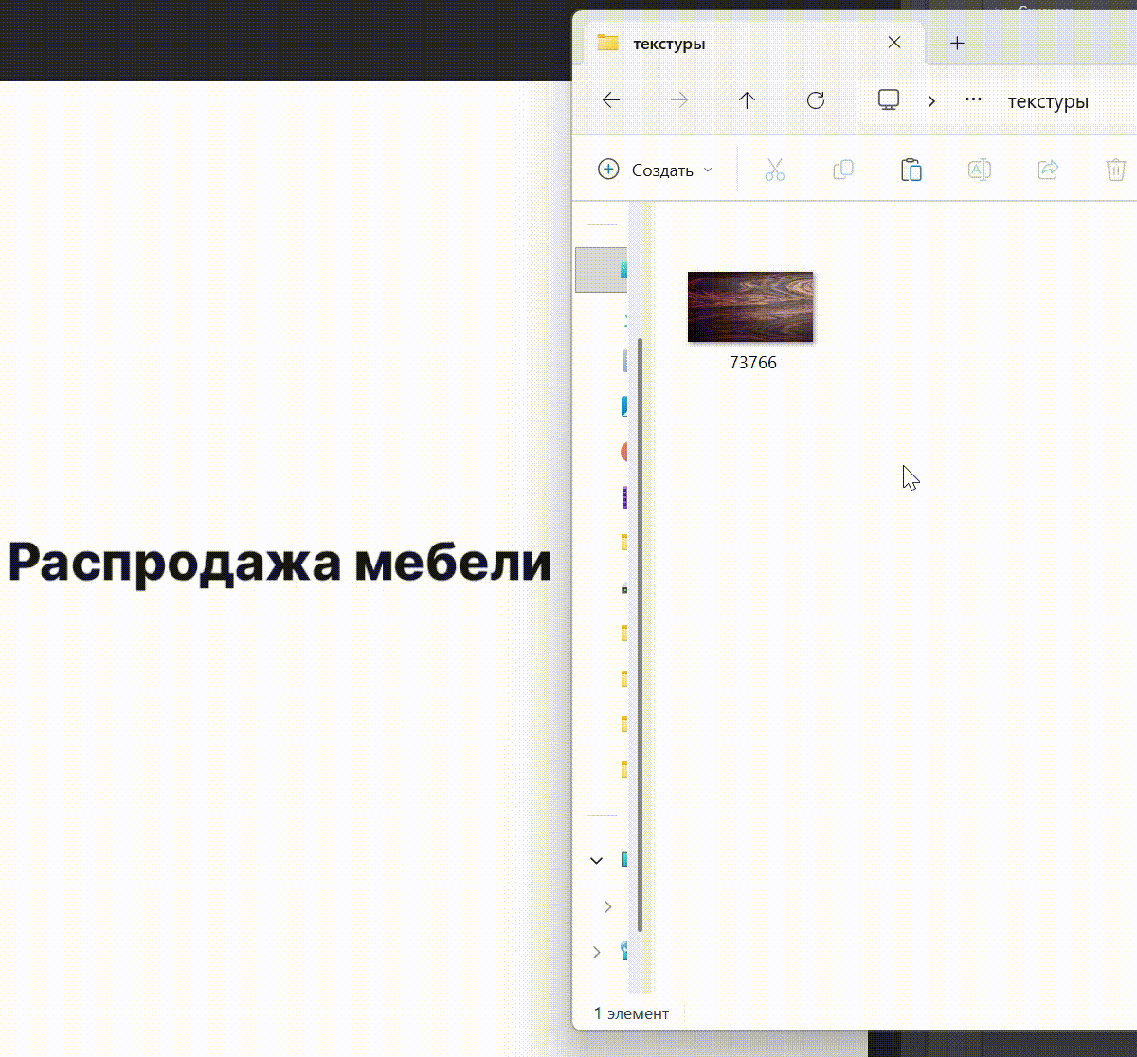Open the address bar three-dots menu
This screenshot has width=1137, height=1057.
[973, 99]
